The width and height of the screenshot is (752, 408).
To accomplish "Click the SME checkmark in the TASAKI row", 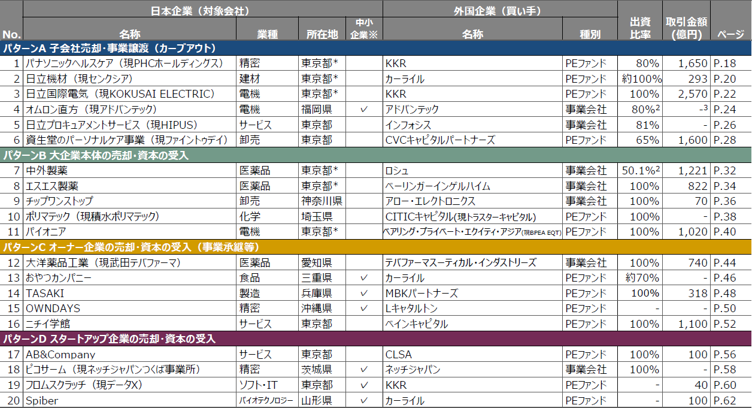I will tap(364, 293).
